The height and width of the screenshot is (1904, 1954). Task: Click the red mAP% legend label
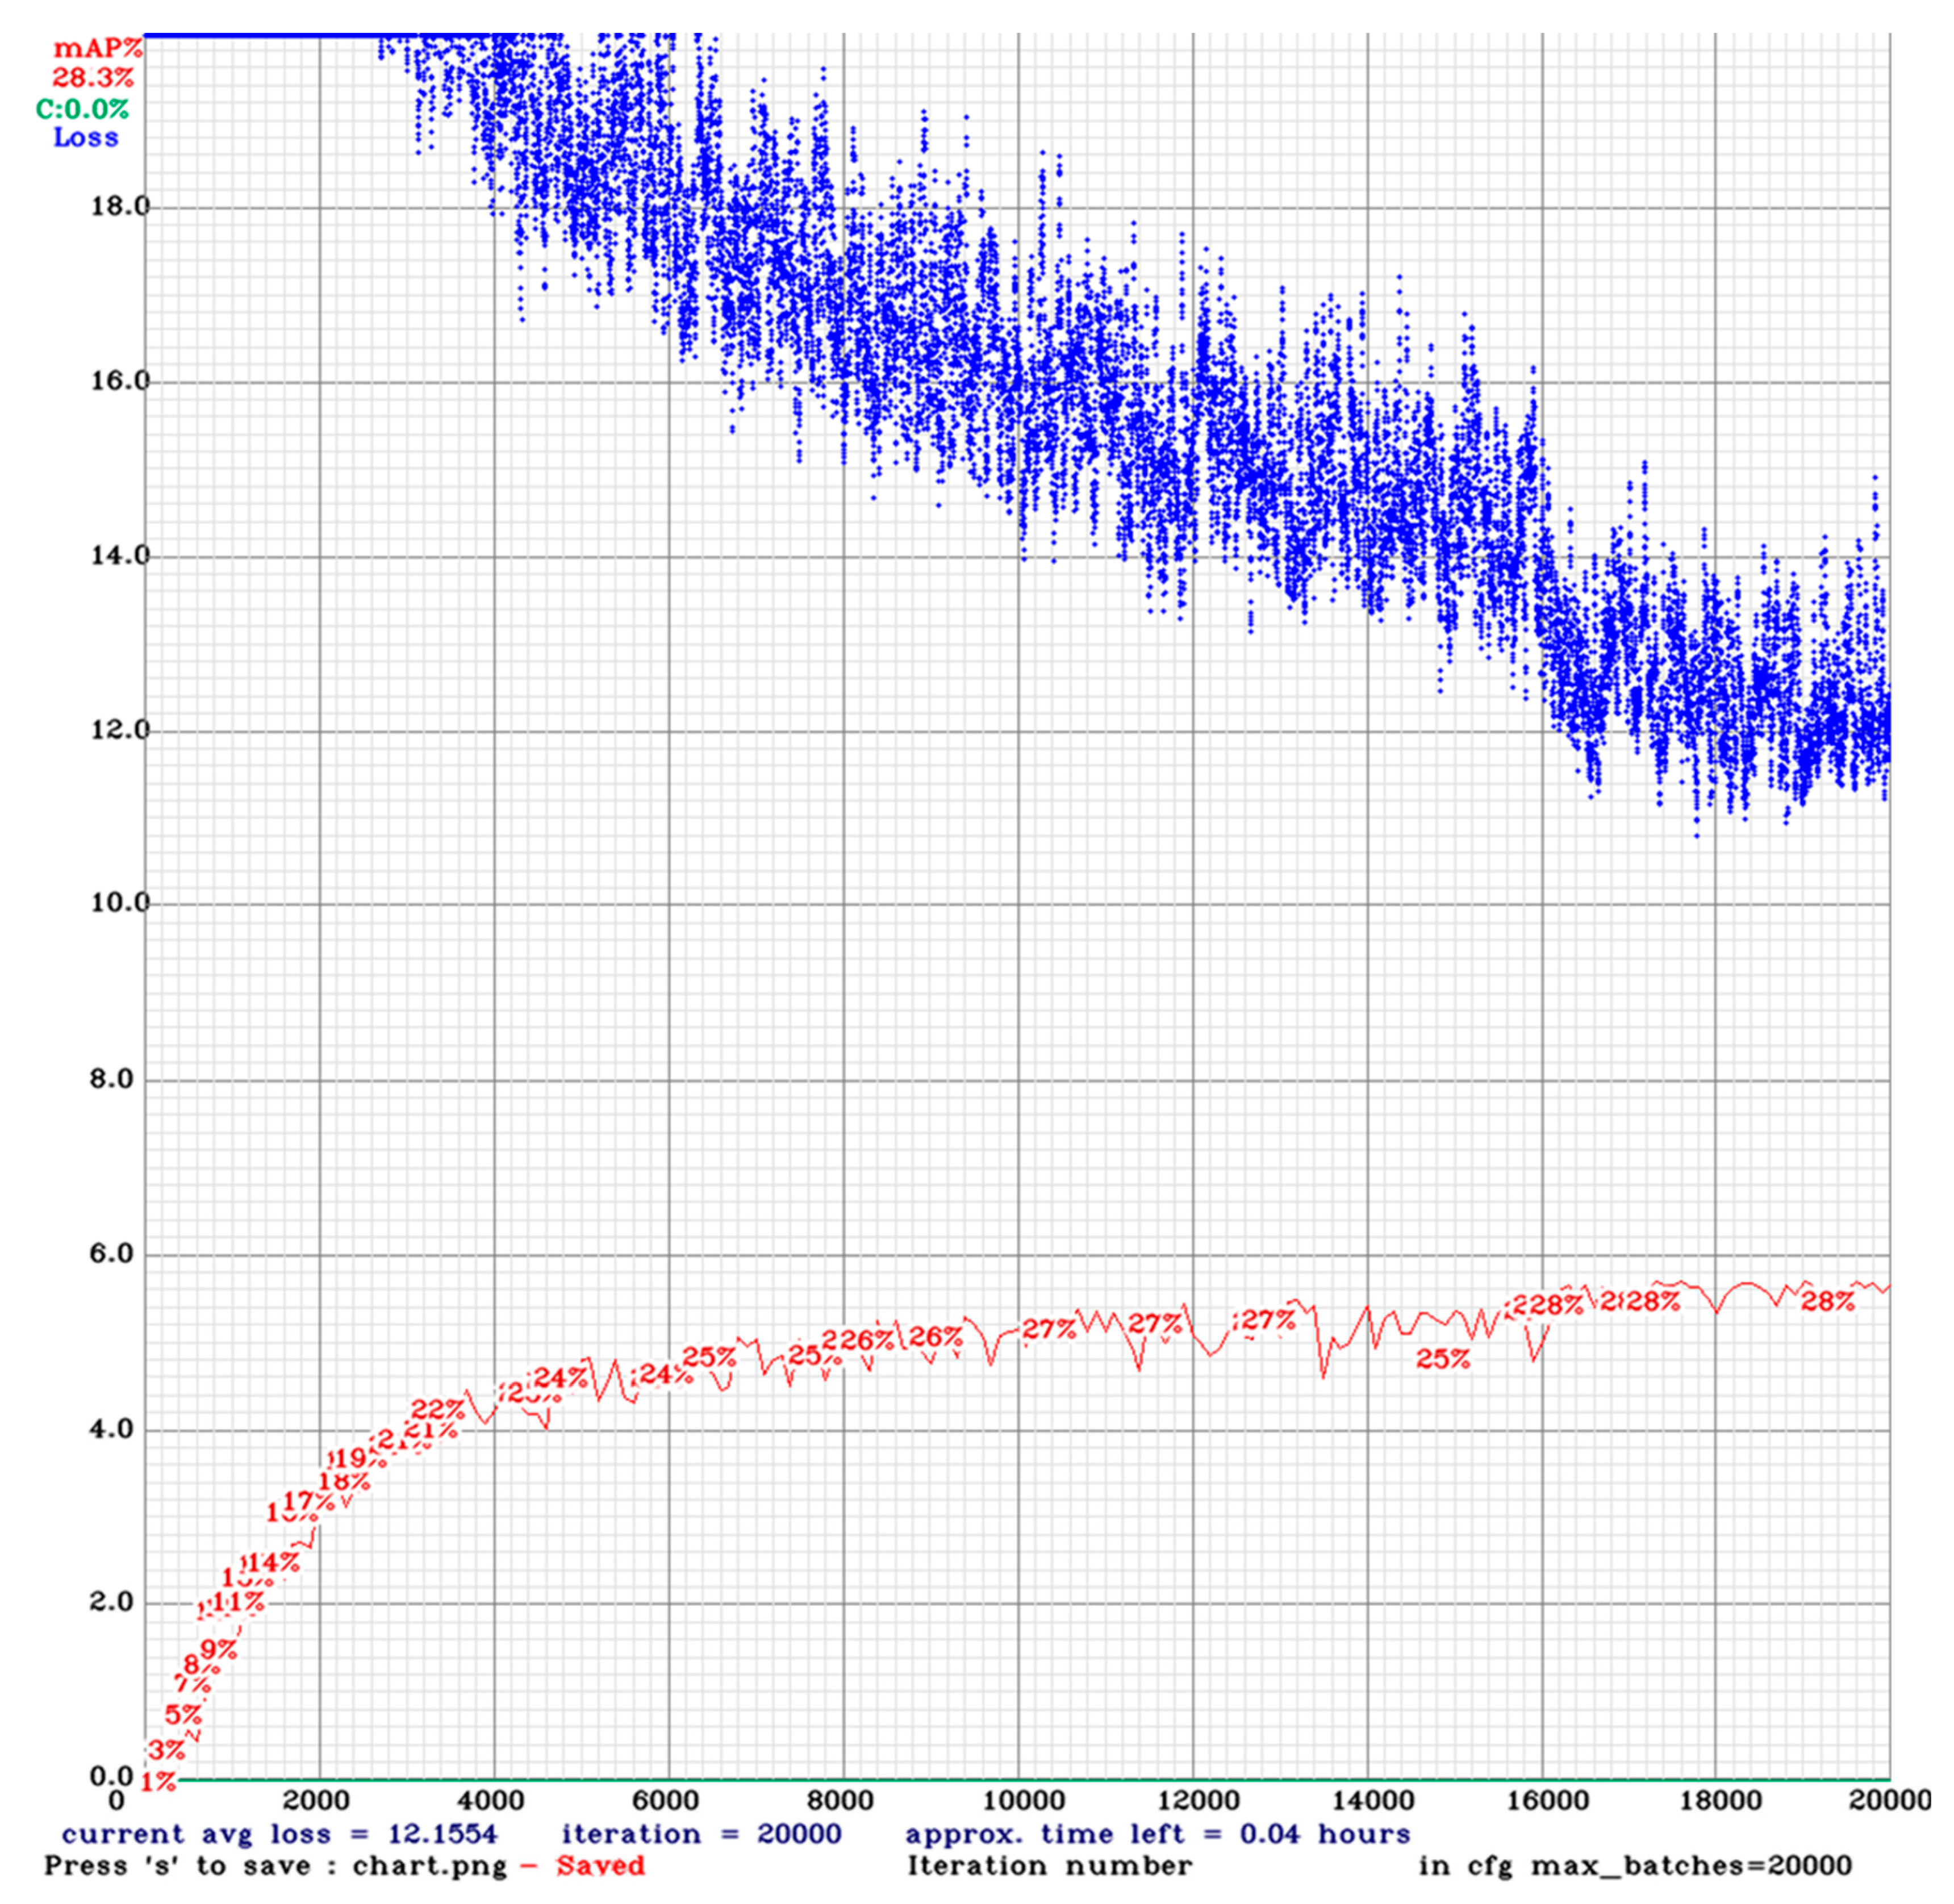(x=98, y=49)
